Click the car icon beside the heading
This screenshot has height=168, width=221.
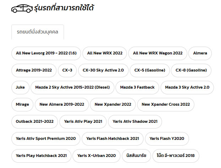click(22, 9)
